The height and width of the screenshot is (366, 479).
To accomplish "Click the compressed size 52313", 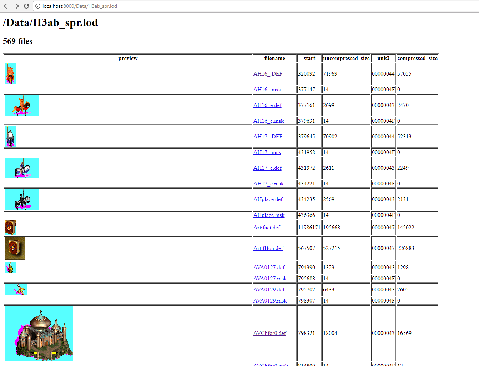I will click(x=404, y=137).
